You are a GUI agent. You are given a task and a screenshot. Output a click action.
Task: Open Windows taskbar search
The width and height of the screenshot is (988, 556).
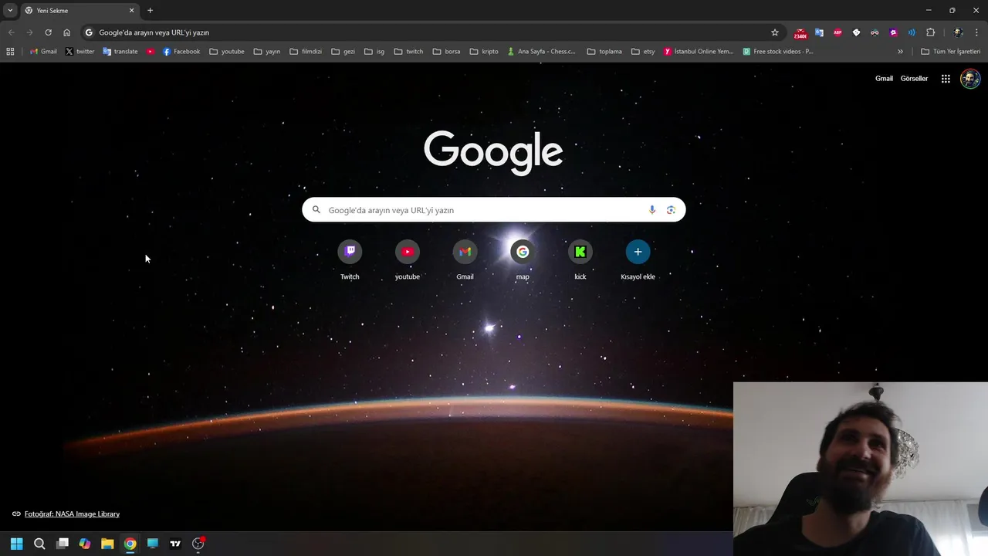pos(39,544)
